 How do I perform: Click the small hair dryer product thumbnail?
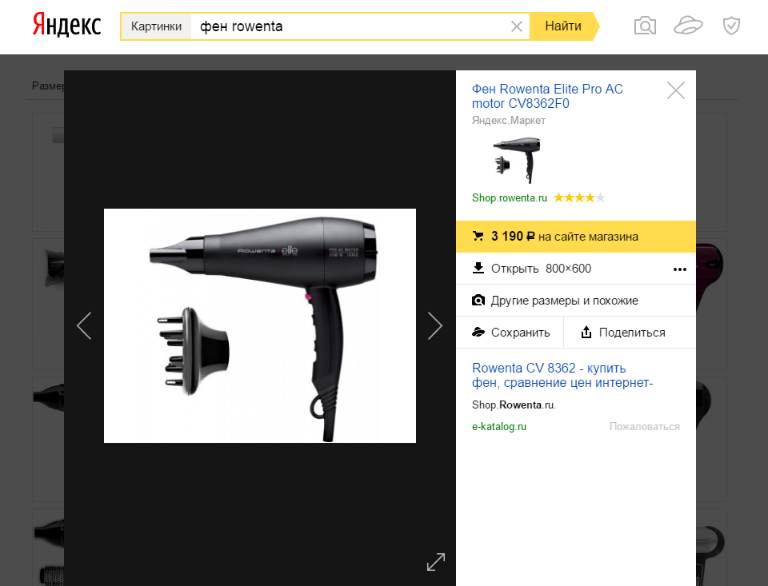point(517,160)
